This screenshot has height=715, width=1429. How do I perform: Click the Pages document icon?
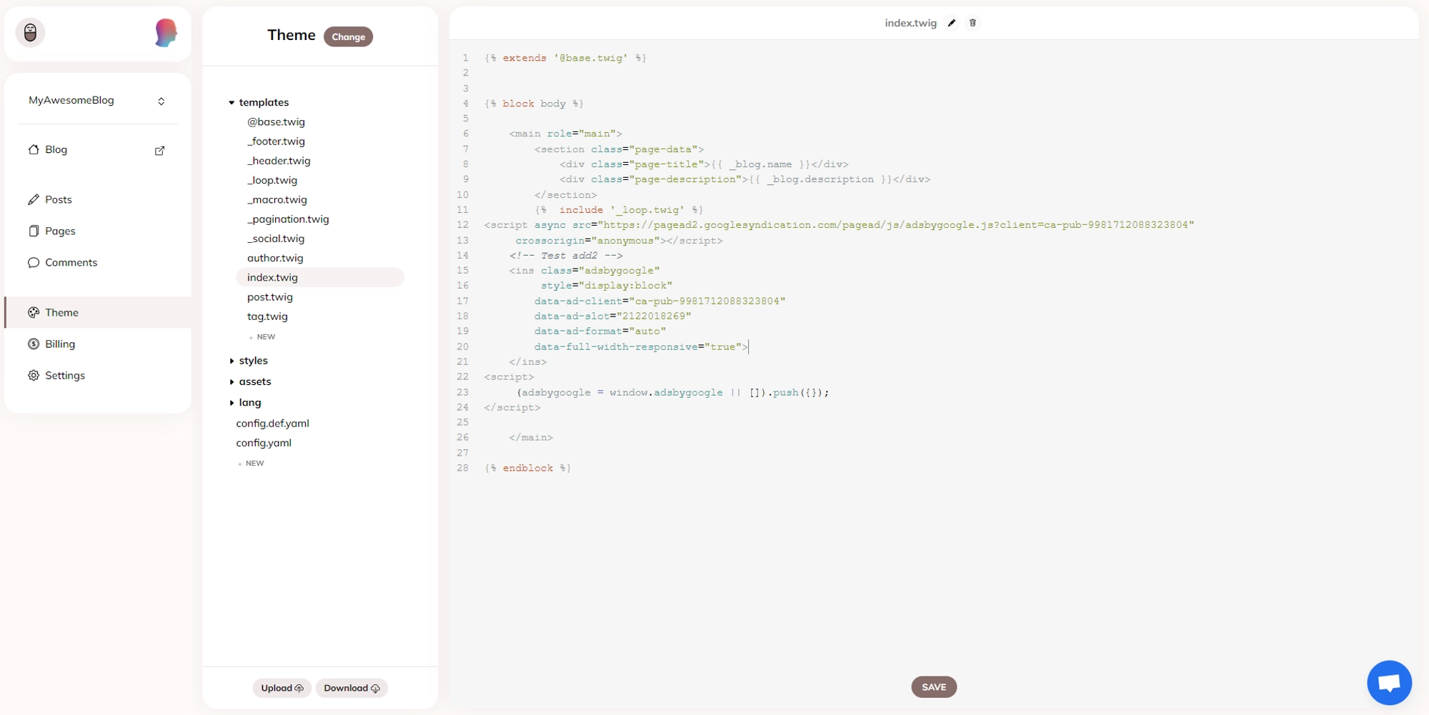click(x=34, y=231)
